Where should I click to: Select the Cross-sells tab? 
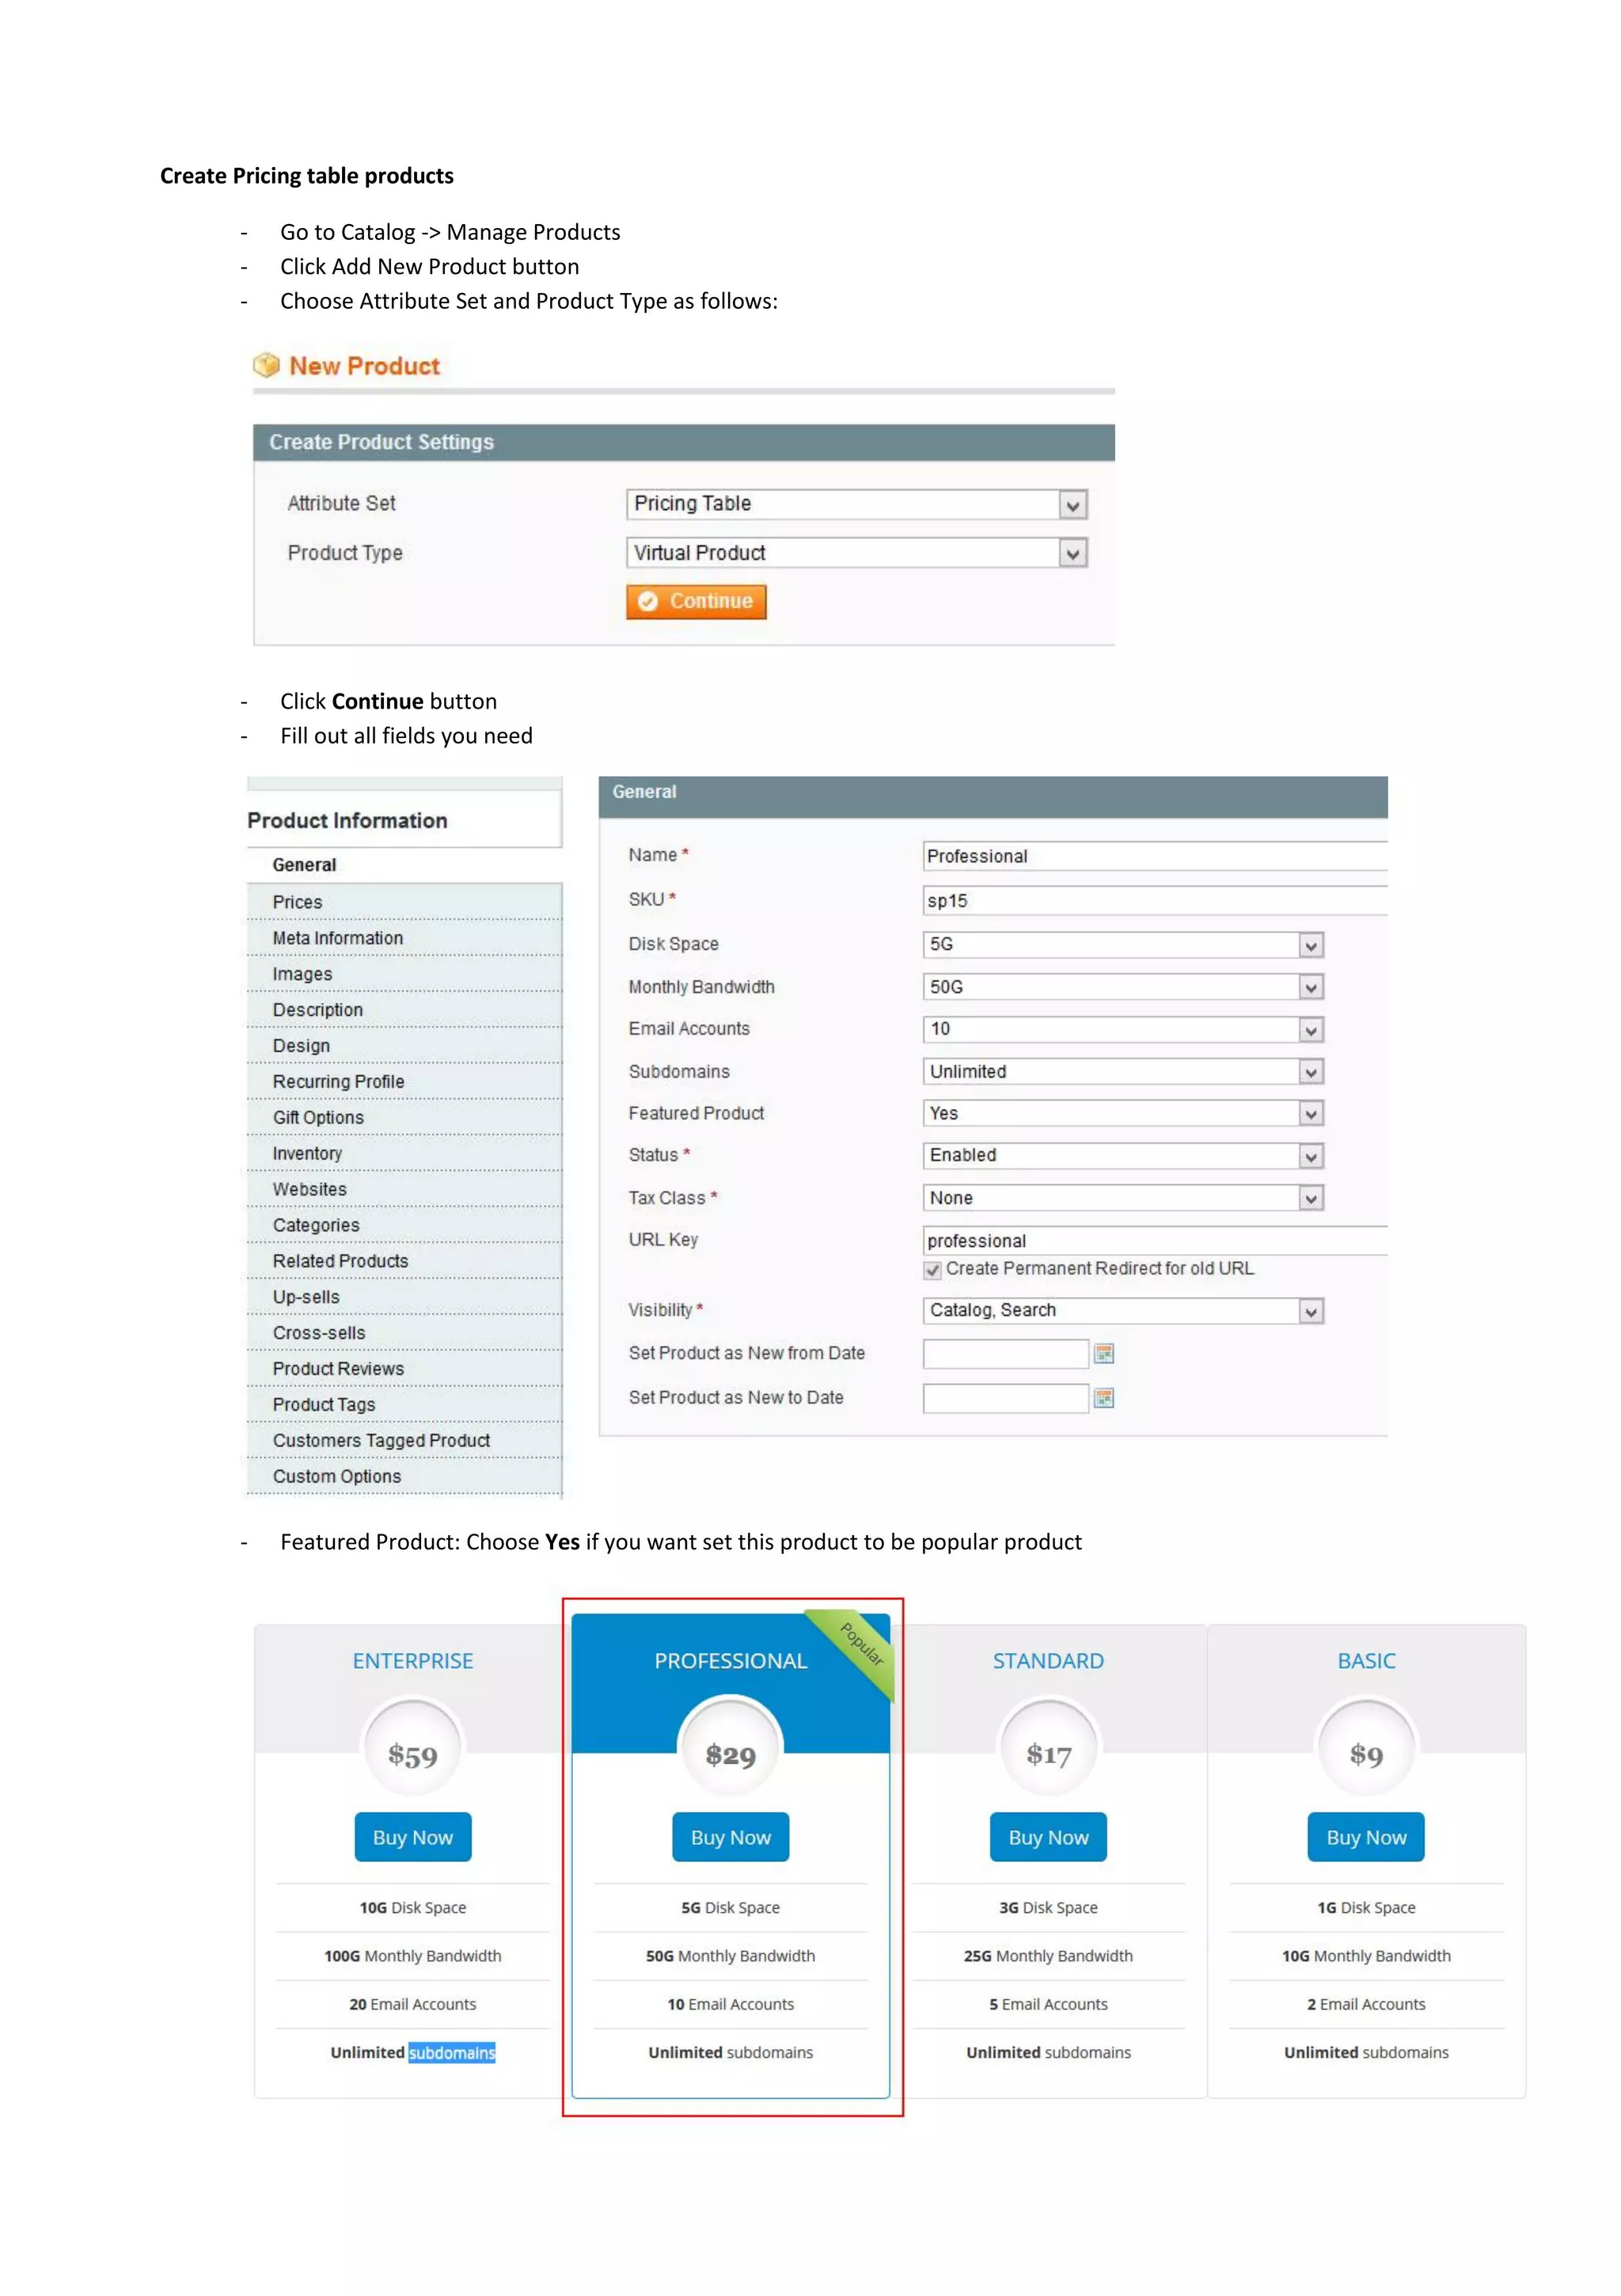pyautogui.click(x=404, y=1334)
